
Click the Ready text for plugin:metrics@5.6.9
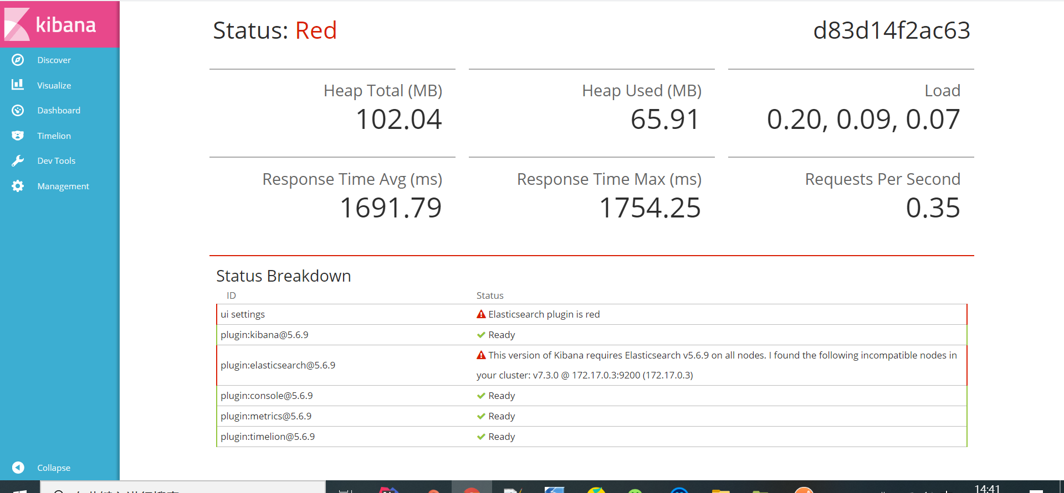point(502,416)
